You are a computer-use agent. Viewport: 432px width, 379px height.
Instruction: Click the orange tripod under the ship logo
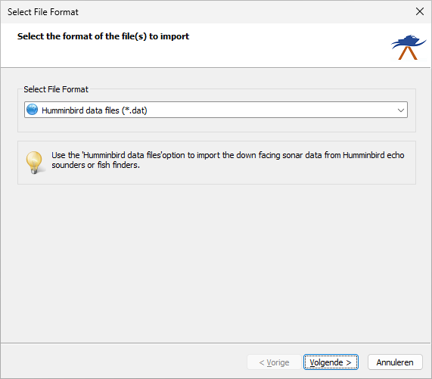[408, 53]
